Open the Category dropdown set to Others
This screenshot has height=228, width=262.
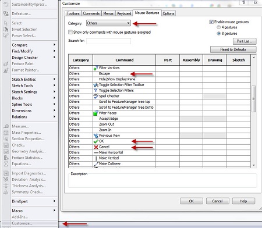click(108, 23)
